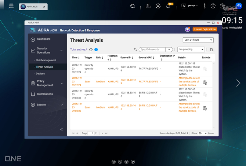Click the export report icon
The height and width of the screenshot is (166, 246).
pos(211,49)
